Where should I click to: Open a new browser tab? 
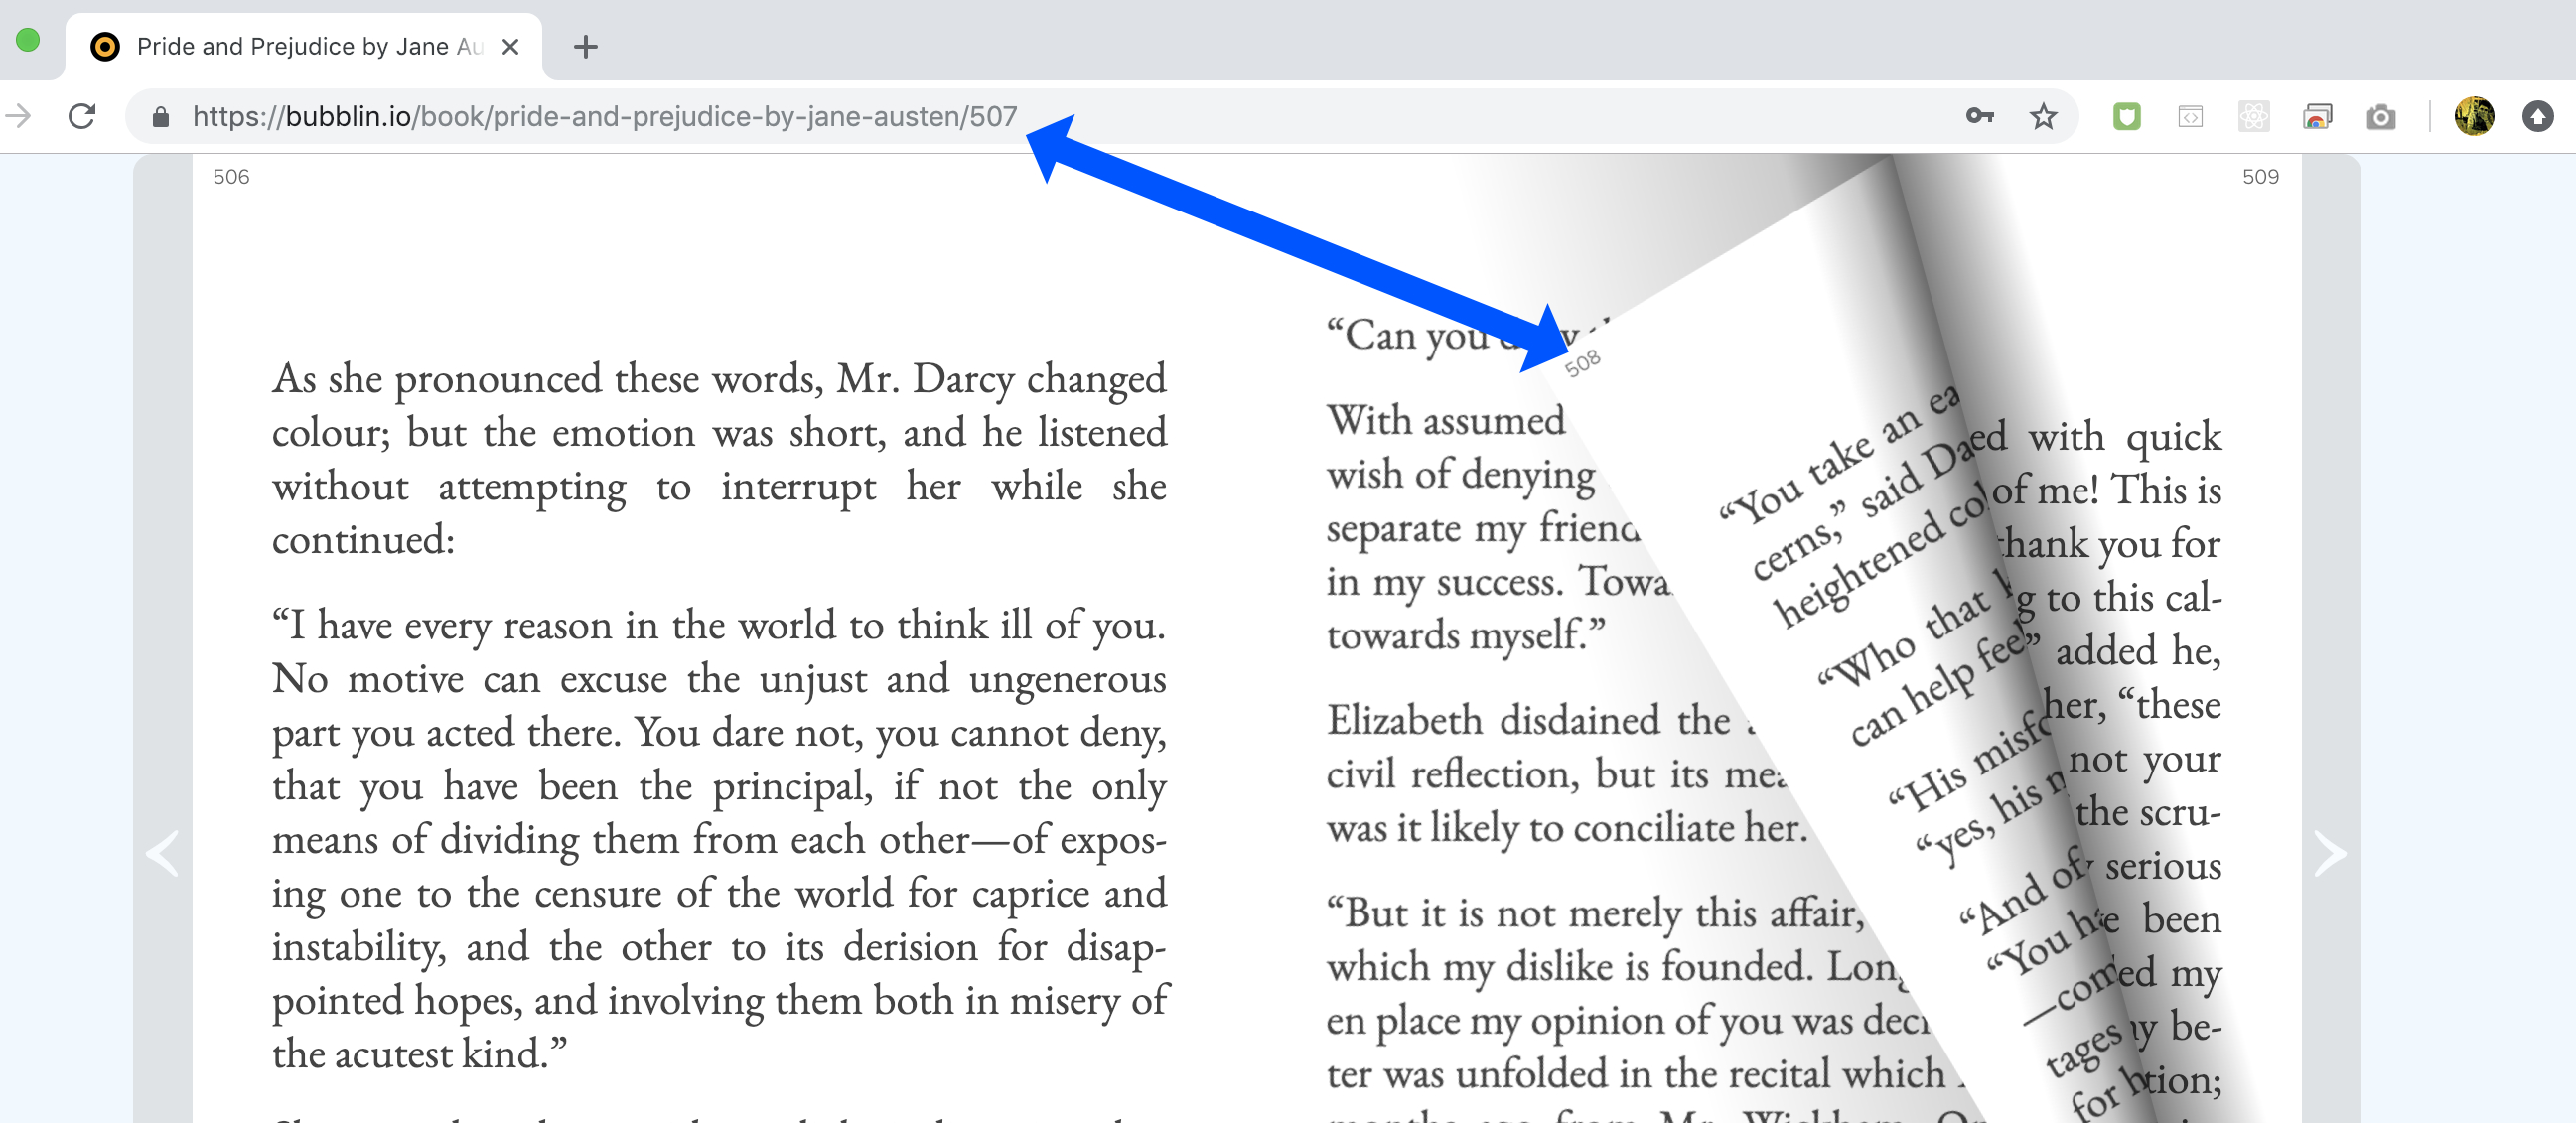pos(586,46)
